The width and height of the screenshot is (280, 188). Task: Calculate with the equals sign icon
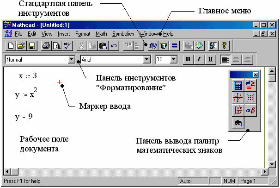(x=174, y=46)
